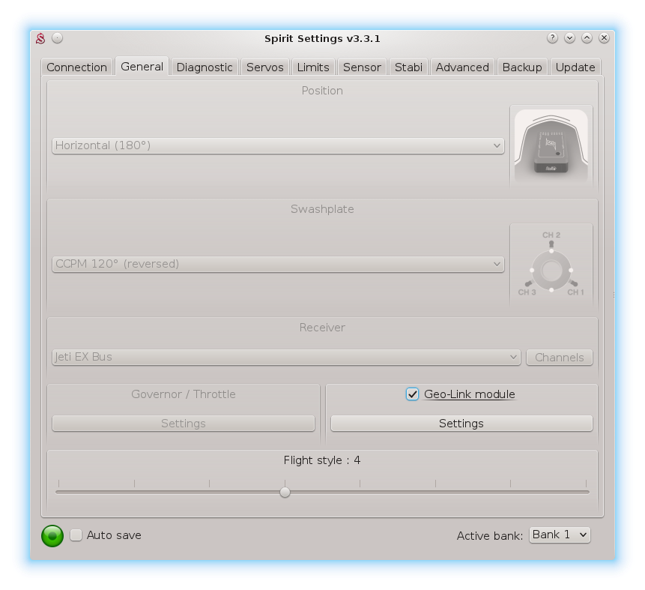Go to the Servos tab

coord(265,67)
